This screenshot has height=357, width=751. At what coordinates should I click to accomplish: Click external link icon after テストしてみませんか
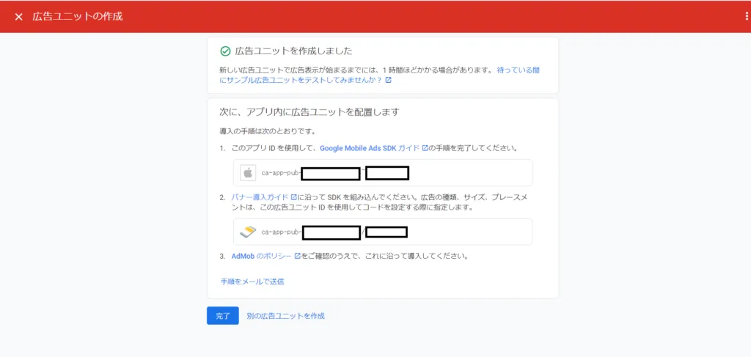[x=389, y=81]
